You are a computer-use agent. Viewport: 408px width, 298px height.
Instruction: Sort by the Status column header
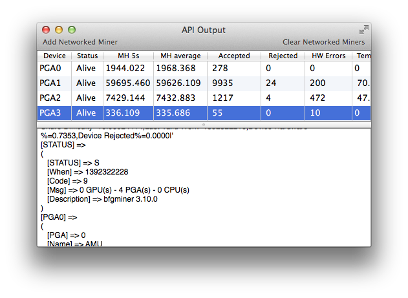click(87, 56)
